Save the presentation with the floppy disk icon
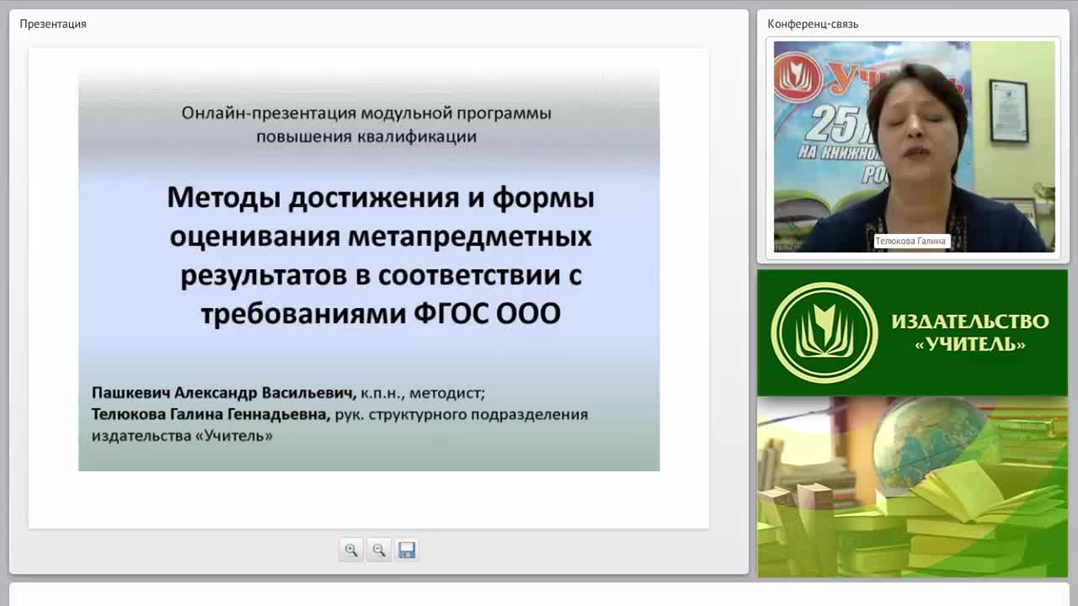This screenshot has height=606, width=1078. [407, 550]
